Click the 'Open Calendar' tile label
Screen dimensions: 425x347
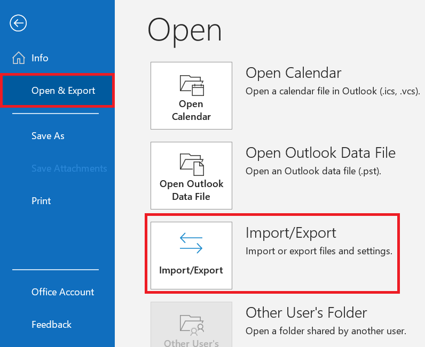(x=191, y=110)
